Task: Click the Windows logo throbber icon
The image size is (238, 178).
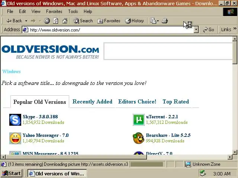Action: 230,11
